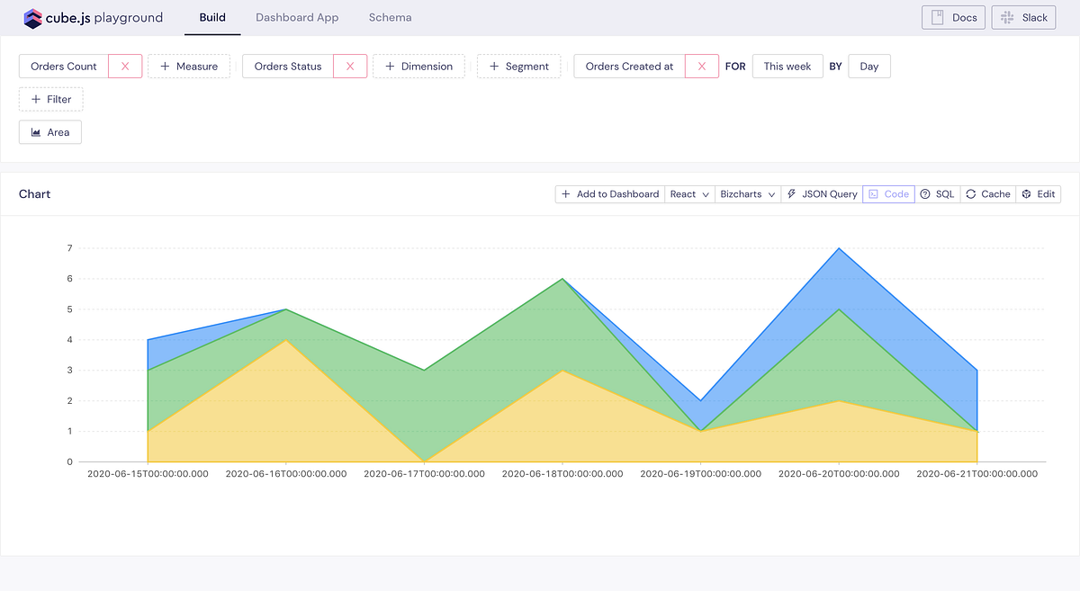Screen dimensions: 1080x591
Task: Add a new Filter
Action: (50, 99)
